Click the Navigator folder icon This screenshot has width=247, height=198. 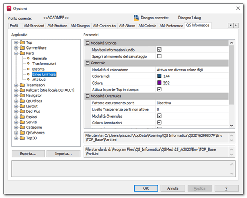click(x=22, y=95)
